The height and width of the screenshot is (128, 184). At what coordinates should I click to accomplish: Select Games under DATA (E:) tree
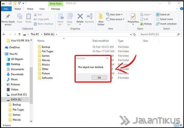(15, 115)
